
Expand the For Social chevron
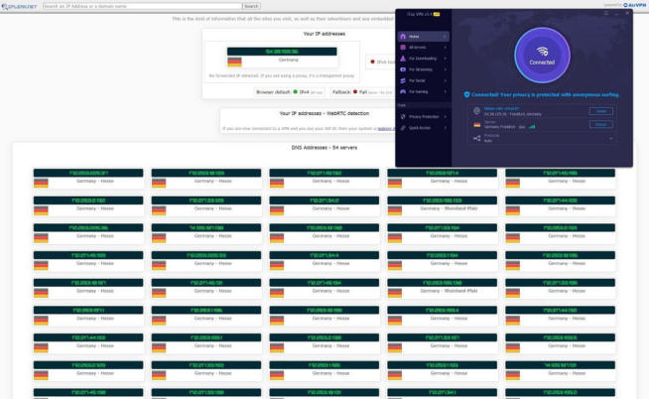point(445,80)
